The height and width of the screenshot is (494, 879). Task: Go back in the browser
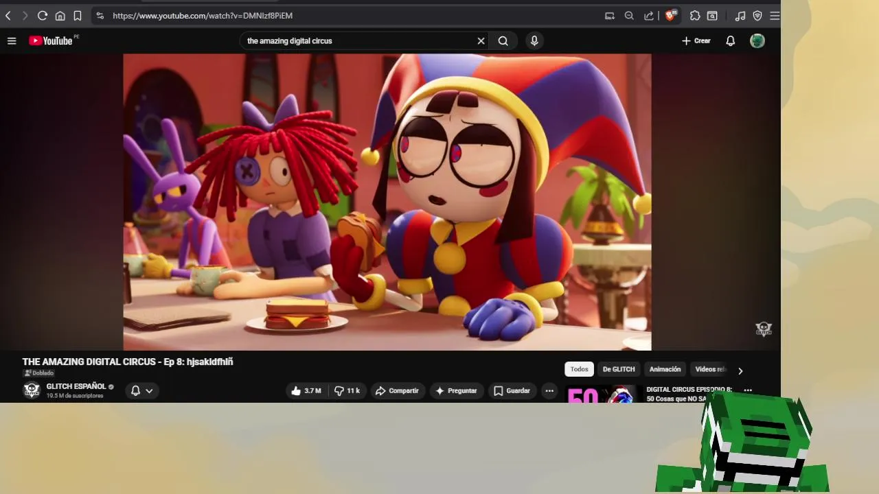(8, 15)
